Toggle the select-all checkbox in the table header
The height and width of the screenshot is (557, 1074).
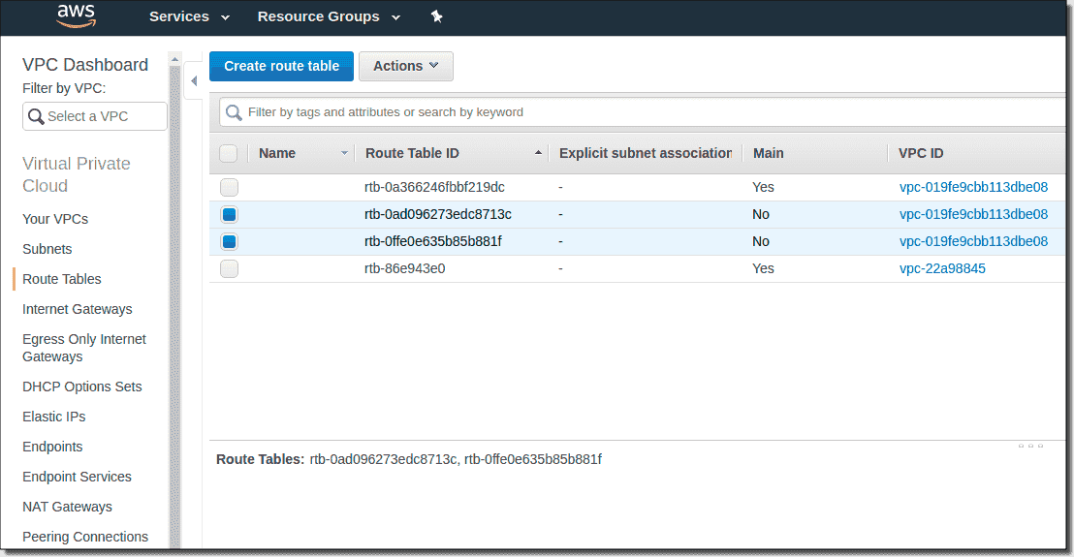(x=229, y=153)
